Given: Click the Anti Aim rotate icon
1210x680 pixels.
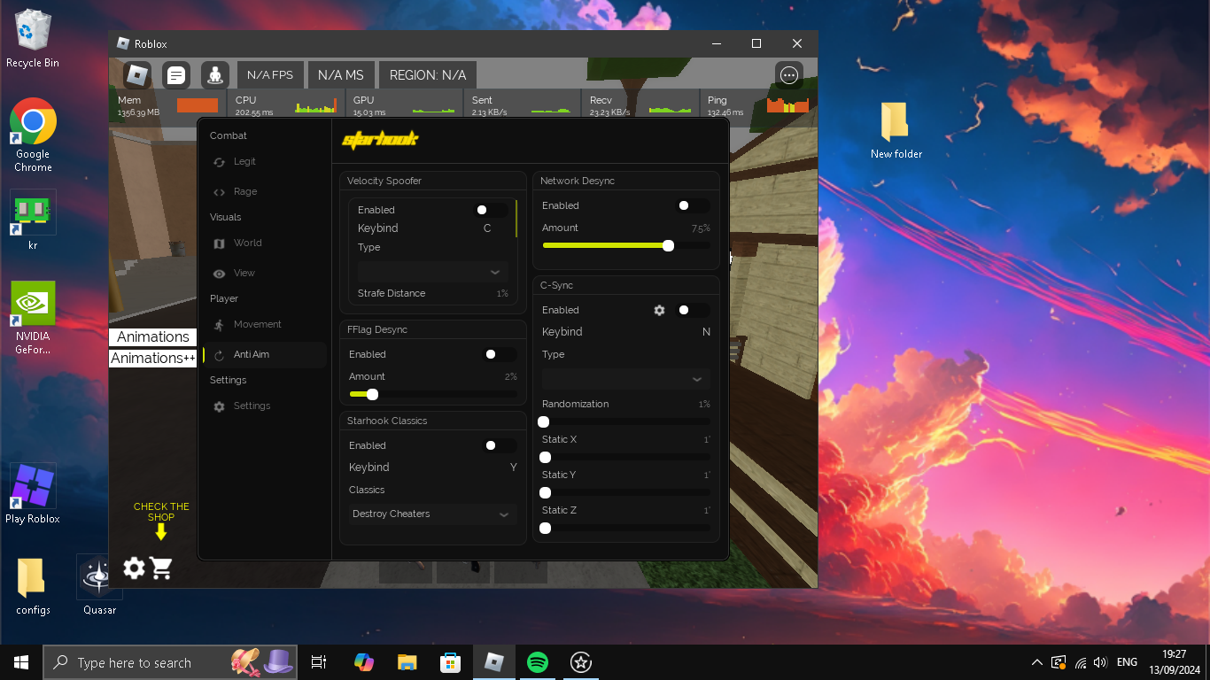Looking at the screenshot, I should point(220,355).
